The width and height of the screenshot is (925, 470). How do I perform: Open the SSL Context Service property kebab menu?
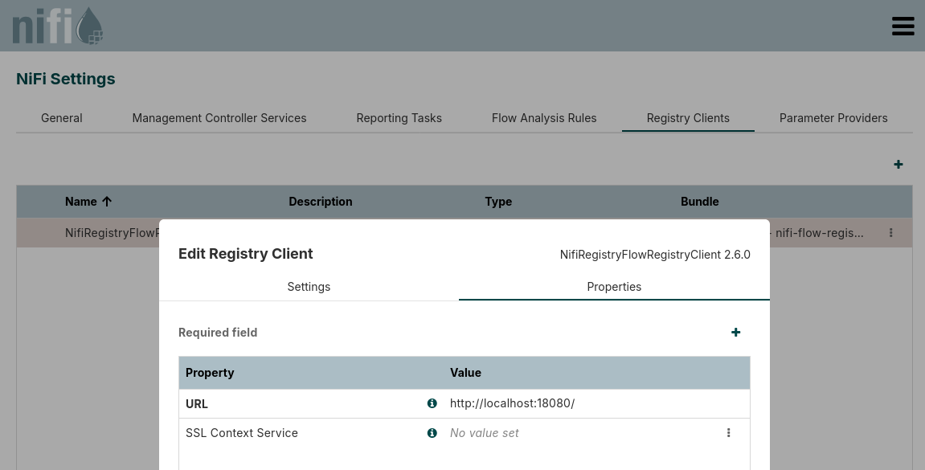coord(728,433)
